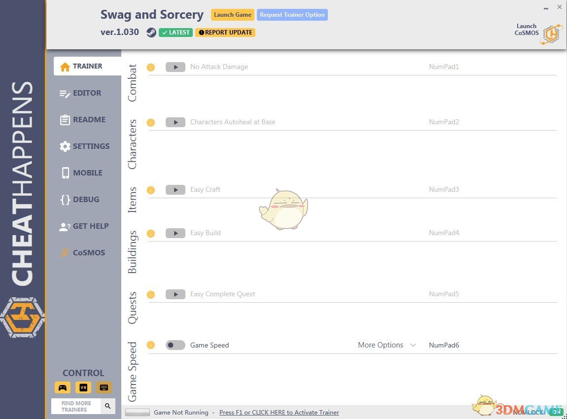Viewport: 567px width, 419px height.
Task: Activate No Attack Damage cheat
Action: [x=176, y=67]
